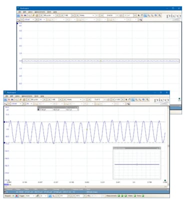Toggle the Rulers legend button
Viewport: 185px width, 204px height.
tap(135, 196)
